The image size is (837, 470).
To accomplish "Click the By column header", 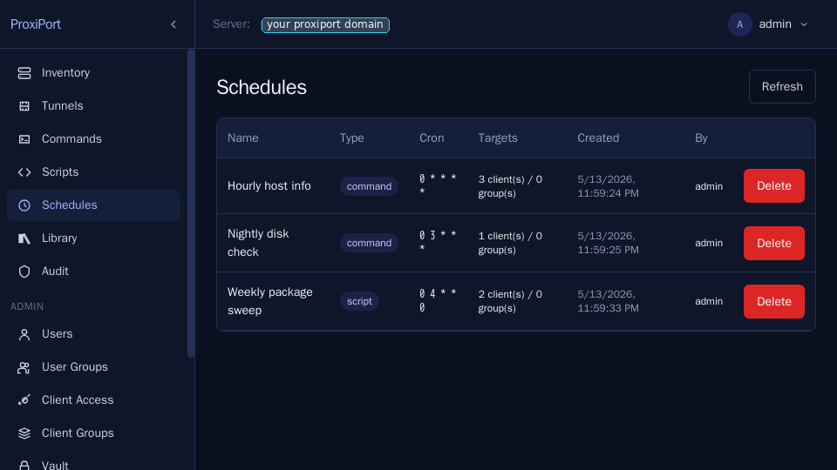I will click(701, 138).
